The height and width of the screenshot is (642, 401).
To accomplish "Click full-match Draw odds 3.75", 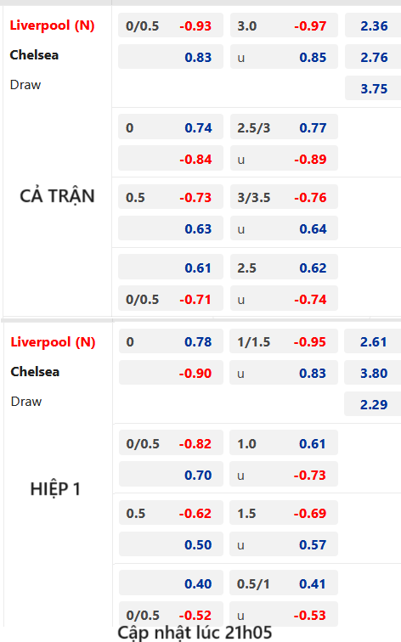I will (x=373, y=88).
